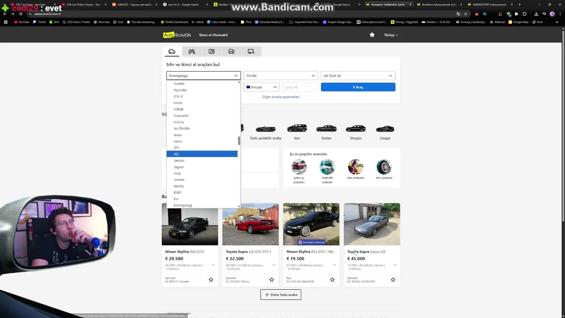Switch to CARS.BG browser tab
The height and width of the screenshot is (318, 565).
(x=132, y=4)
